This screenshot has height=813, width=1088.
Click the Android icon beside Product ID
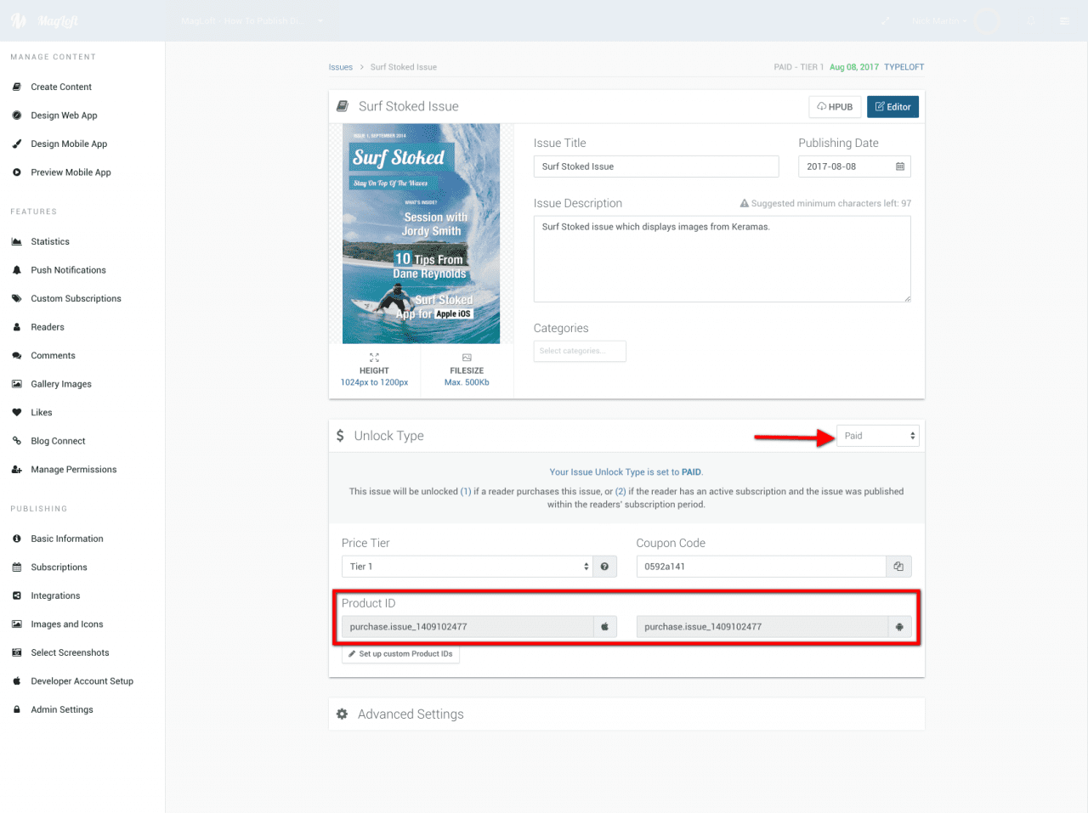click(x=899, y=627)
